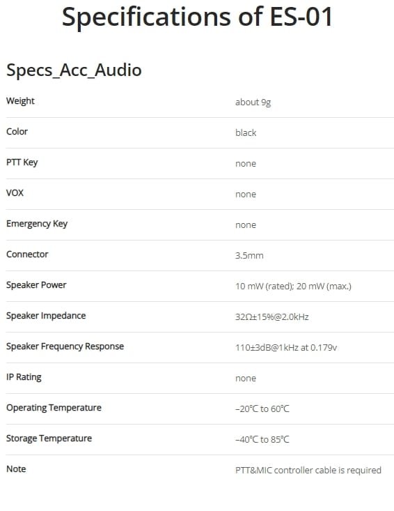Click the Color label
394x511 pixels.
coord(17,132)
